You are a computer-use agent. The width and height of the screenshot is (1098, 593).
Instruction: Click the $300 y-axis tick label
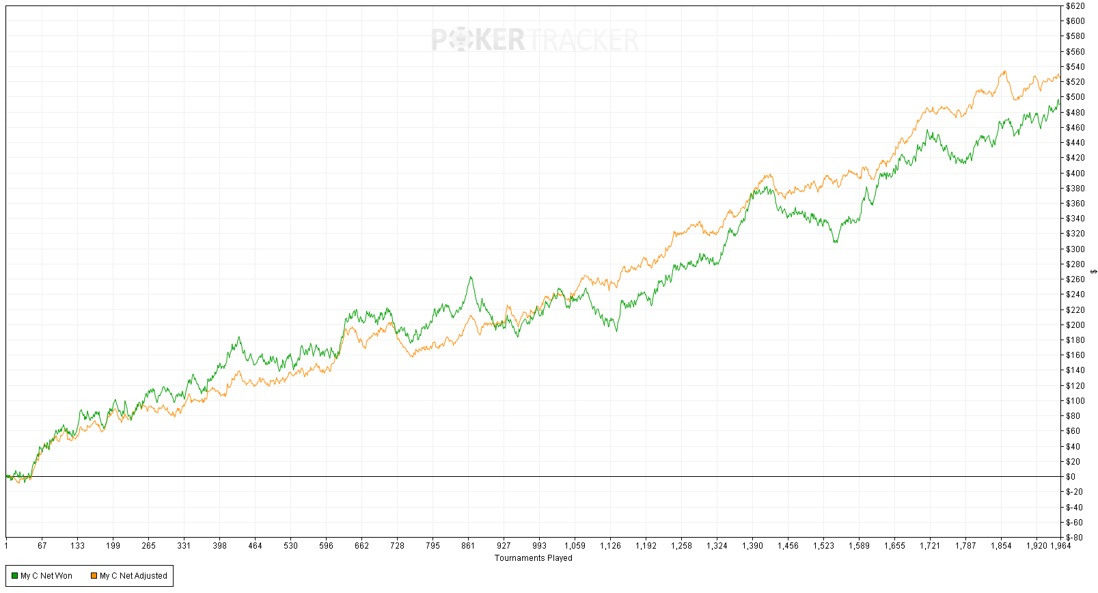click(x=1075, y=249)
